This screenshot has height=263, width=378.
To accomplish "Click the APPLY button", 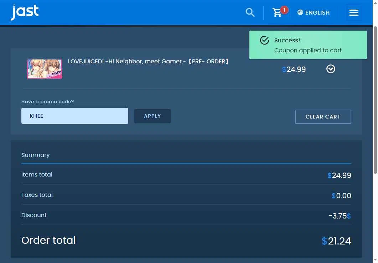I will tap(152, 116).
